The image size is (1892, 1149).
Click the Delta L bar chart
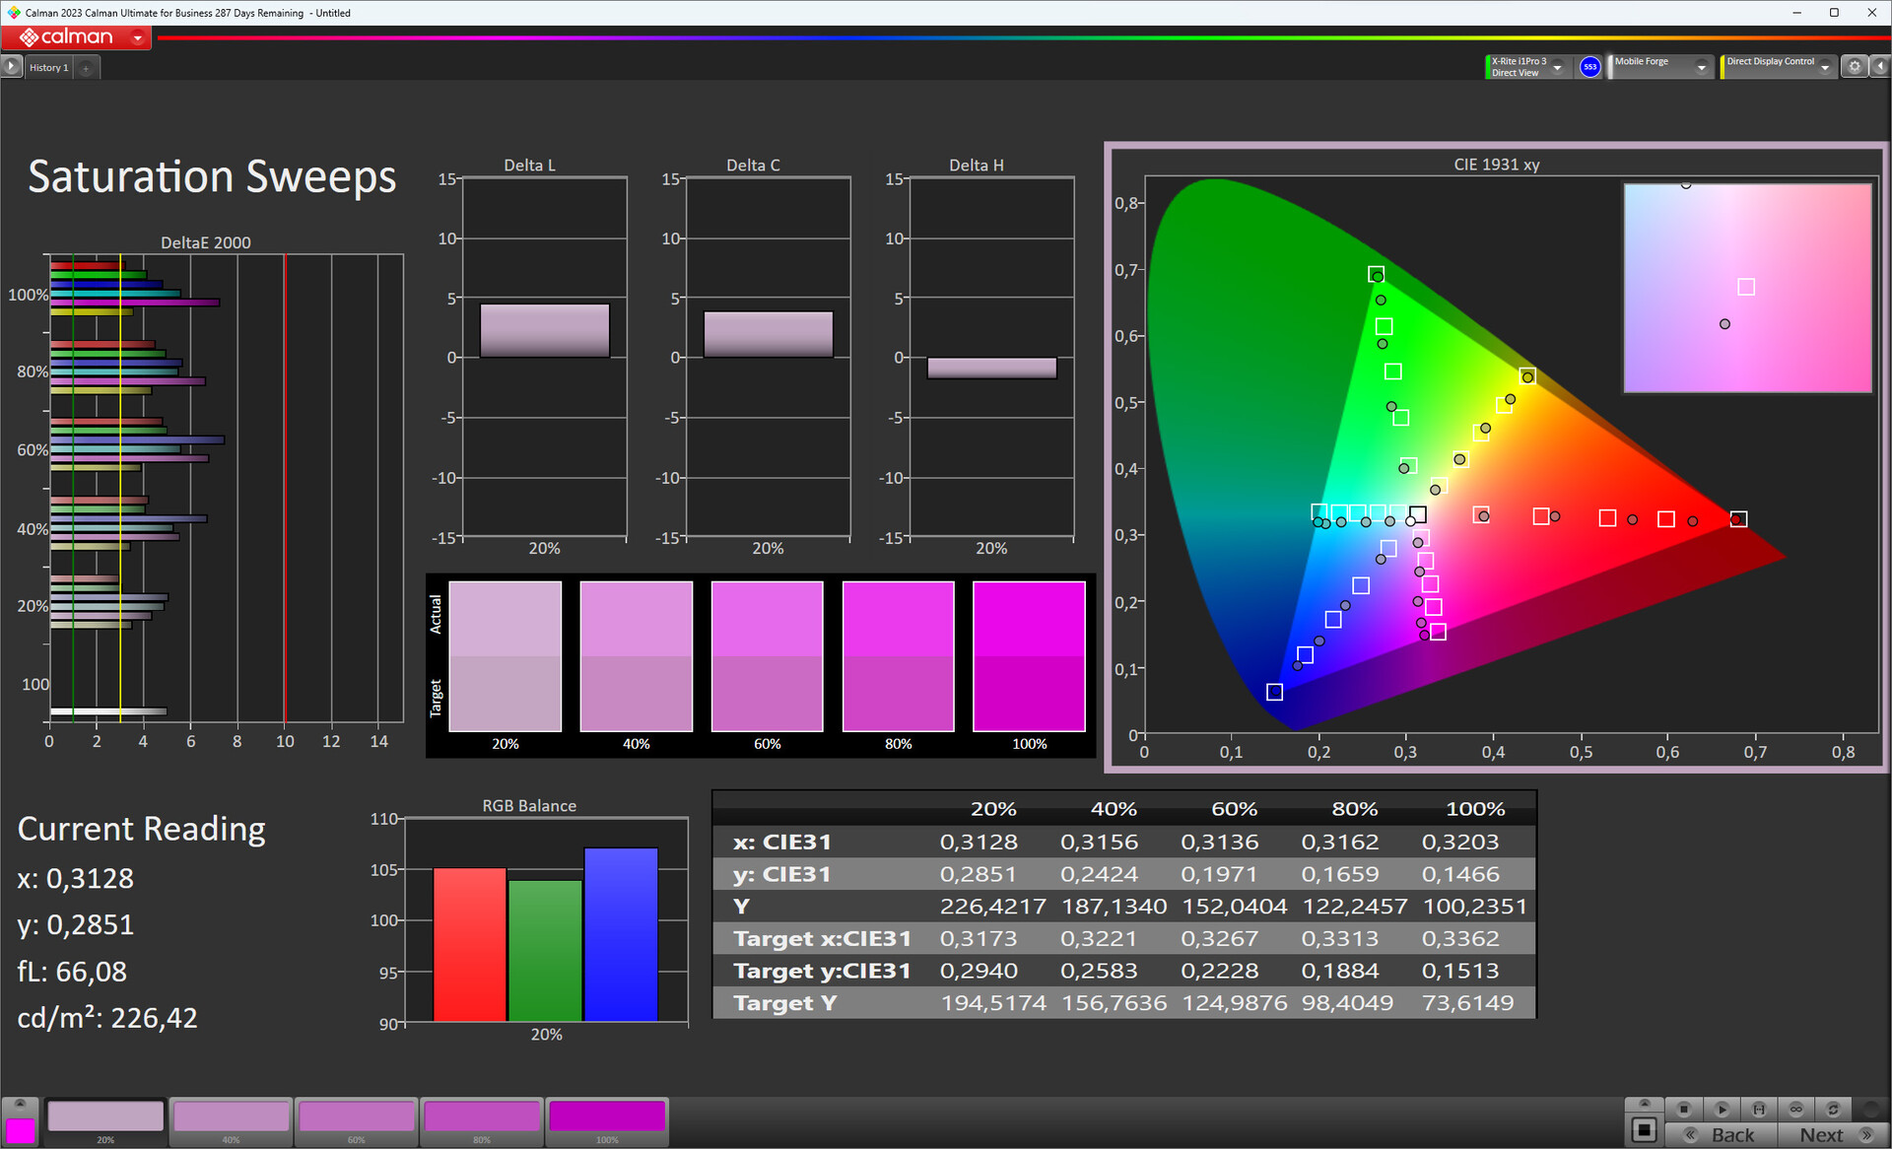point(544,357)
